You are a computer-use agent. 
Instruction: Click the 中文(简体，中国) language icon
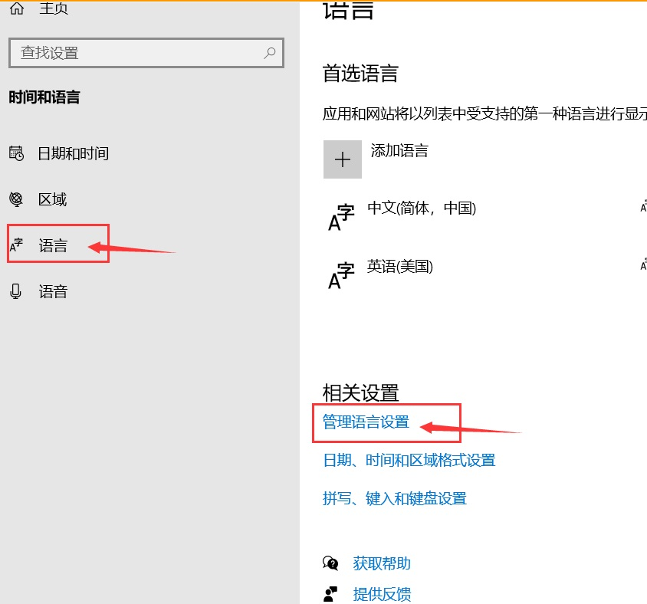tap(341, 217)
